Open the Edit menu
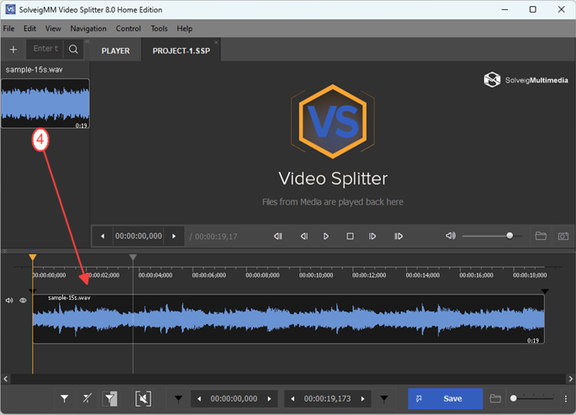Image resolution: width=576 pixels, height=415 pixels. [29, 29]
